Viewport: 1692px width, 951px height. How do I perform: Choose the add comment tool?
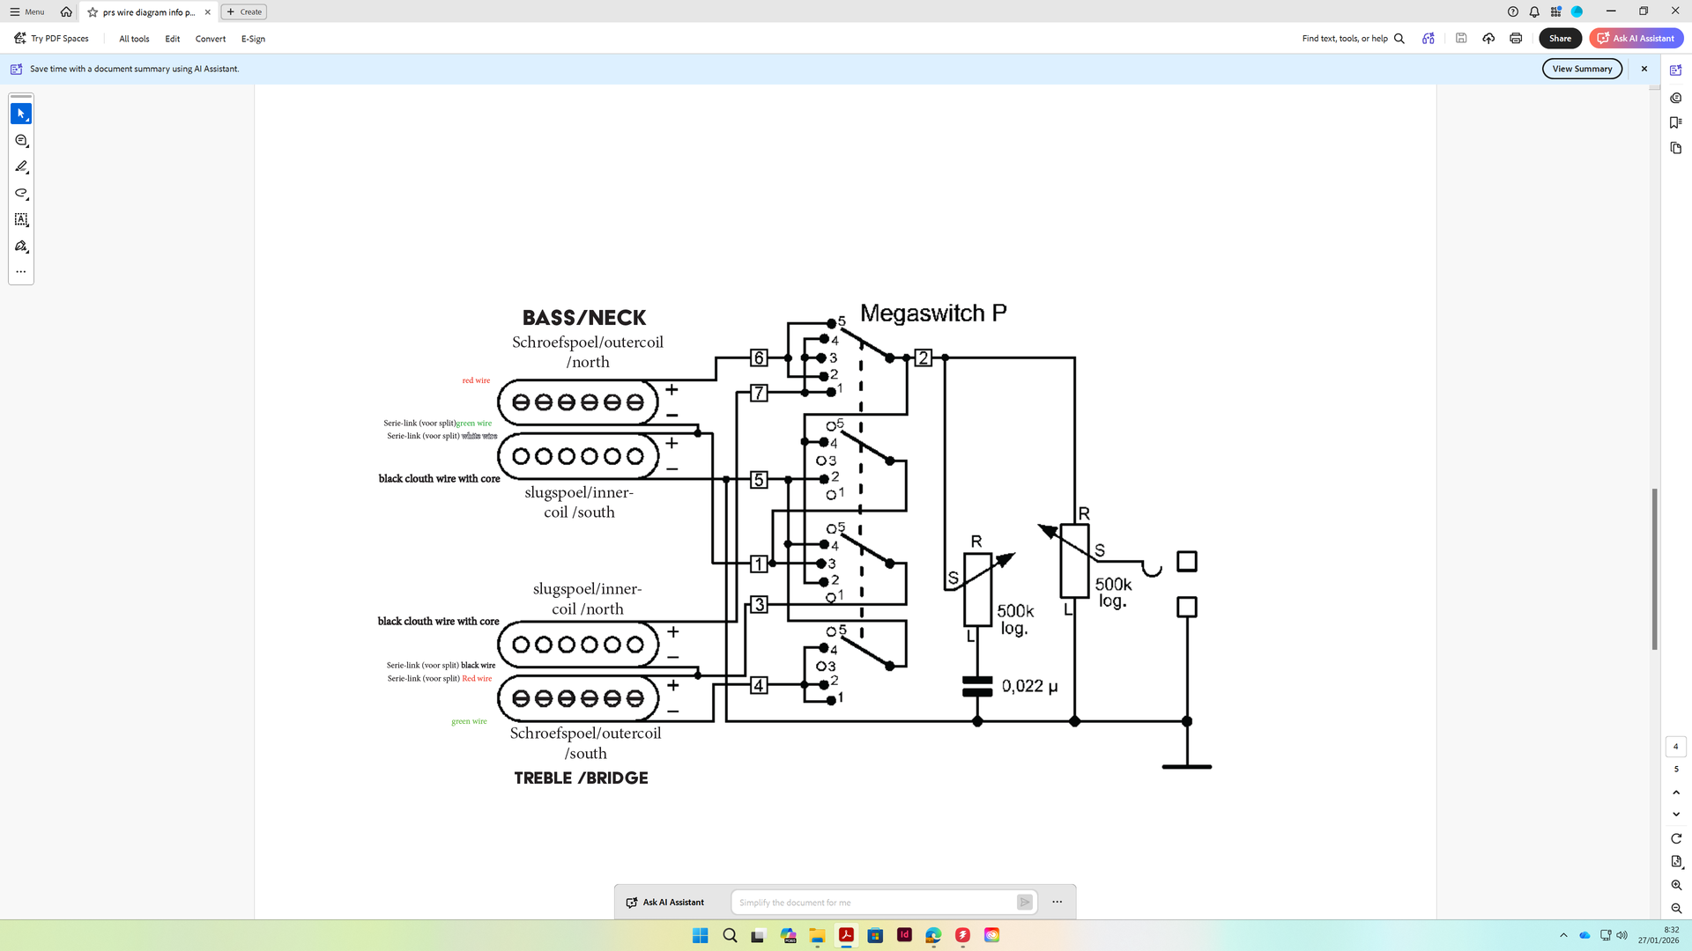(21, 141)
